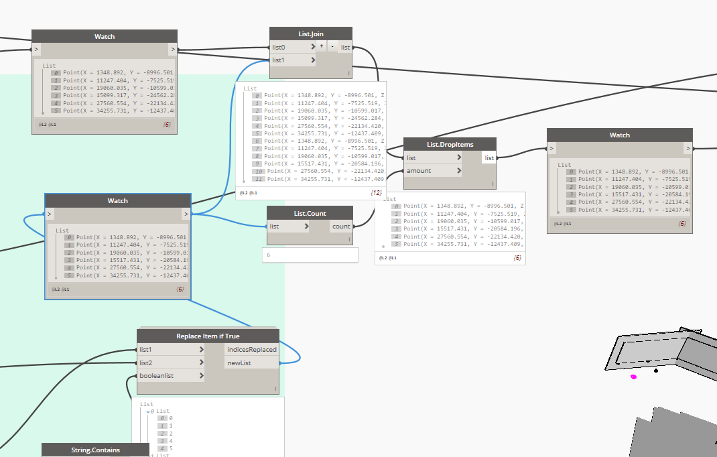This screenshot has height=457, width=717.
Task: Click the {6} count in right Watch node
Action: coord(682,224)
